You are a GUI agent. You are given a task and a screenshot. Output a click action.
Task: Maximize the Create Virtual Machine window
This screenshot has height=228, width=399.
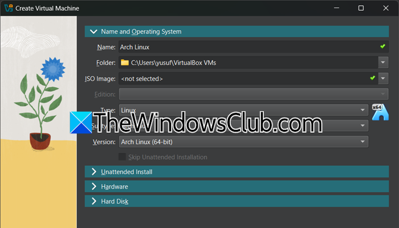[361, 8]
